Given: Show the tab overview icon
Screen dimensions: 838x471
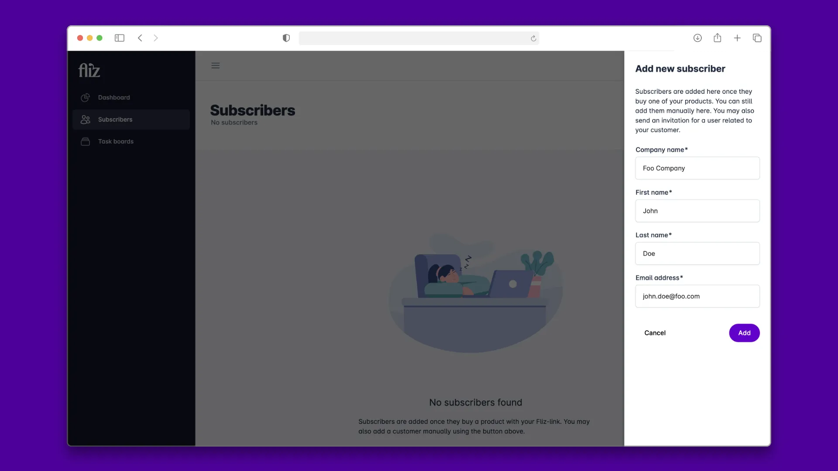Looking at the screenshot, I should pos(757,38).
